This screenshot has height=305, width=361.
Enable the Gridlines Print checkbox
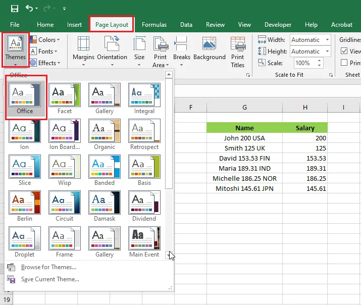344,63
